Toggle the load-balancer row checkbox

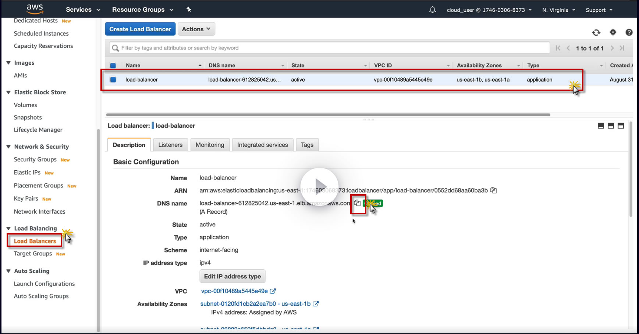pos(113,80)
